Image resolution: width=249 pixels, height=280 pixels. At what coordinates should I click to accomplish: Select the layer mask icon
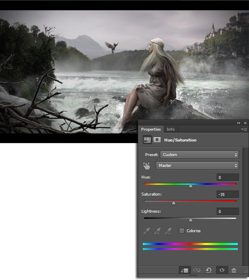157,140
